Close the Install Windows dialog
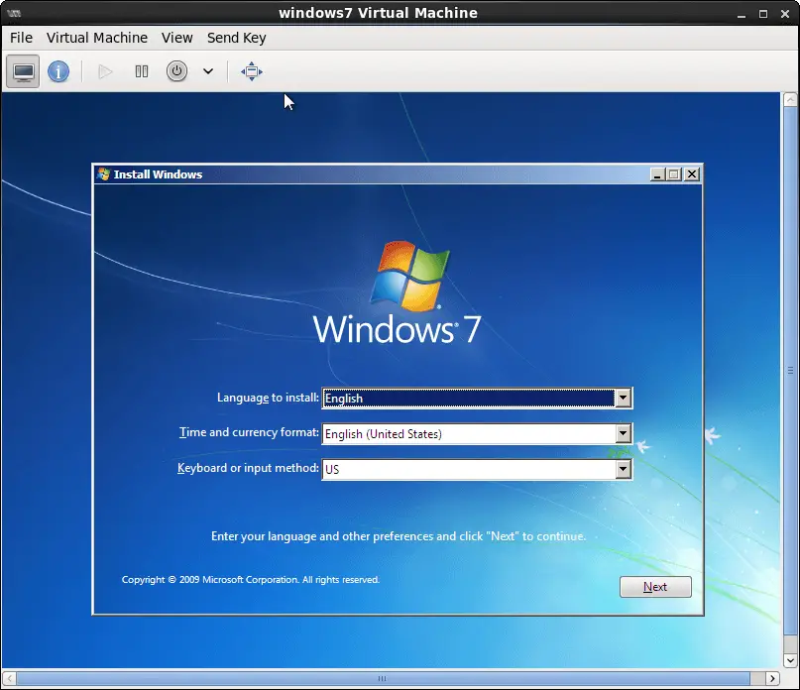Viewport: 800px width, 690px height. tap(692, 174)
